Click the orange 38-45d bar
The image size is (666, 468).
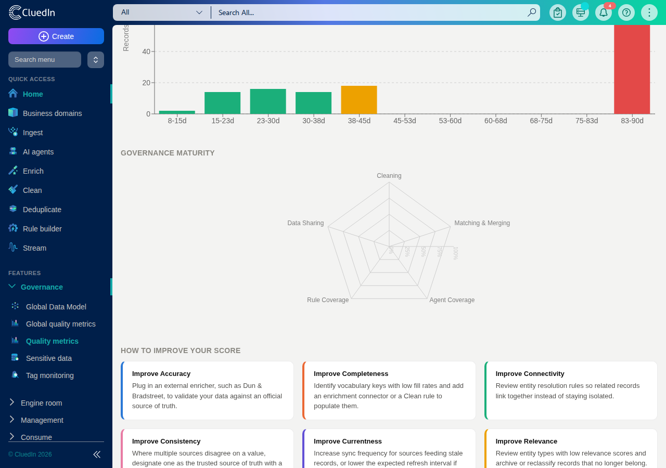(359, 100)
